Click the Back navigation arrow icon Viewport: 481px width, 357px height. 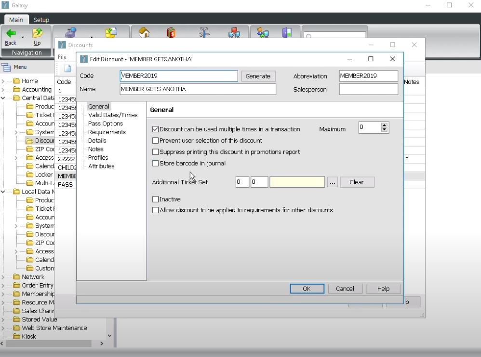10,32
